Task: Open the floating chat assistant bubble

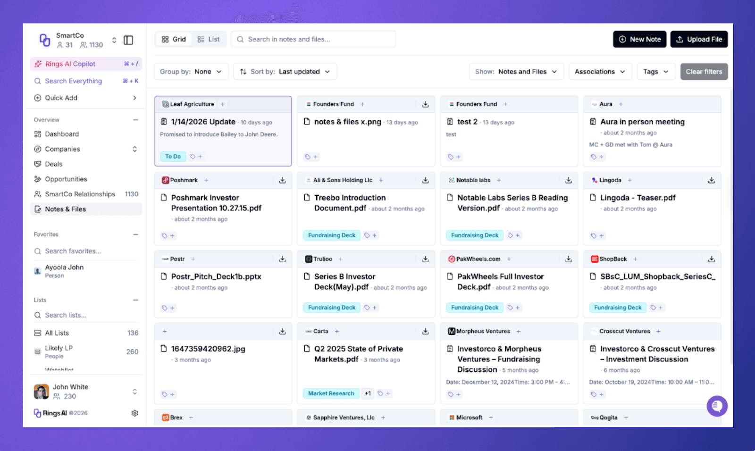Action: (717, 406)
